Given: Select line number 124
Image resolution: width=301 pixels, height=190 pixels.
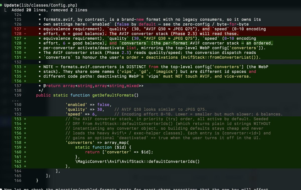Looking at the screenshot, I should (18, 15).
